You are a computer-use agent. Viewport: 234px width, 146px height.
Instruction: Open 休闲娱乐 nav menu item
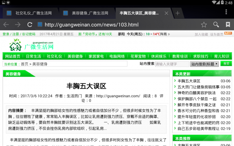159,56
